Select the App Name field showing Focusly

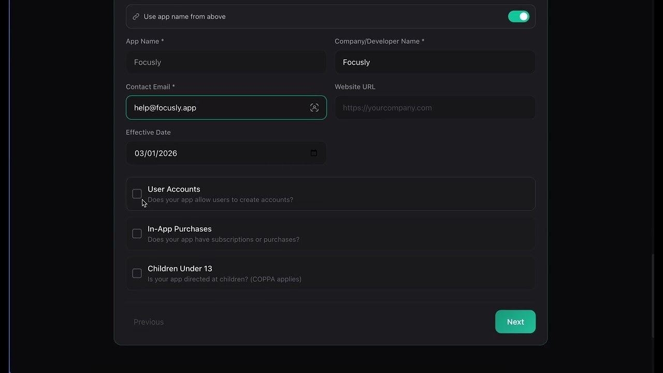click(226, 62)
